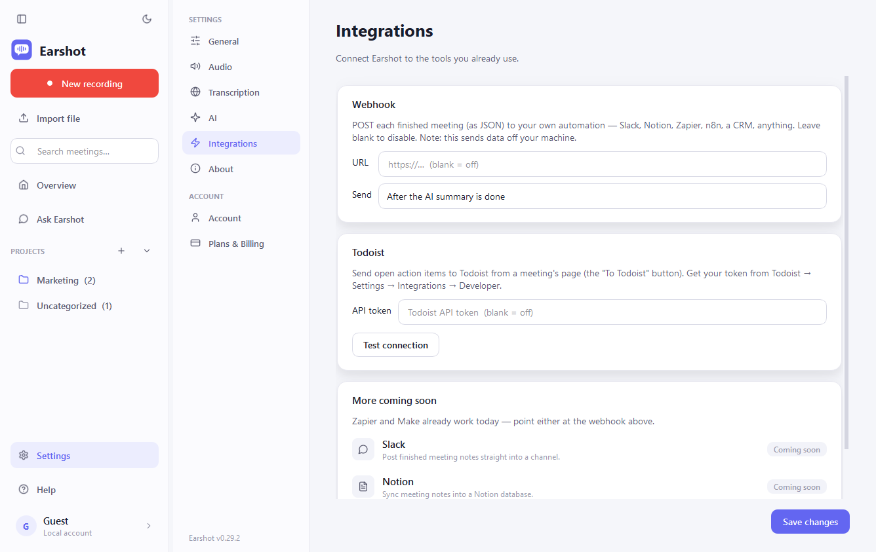Open the Uncategorized project folder icon
This screenshot has height=552, width=876.
point(24,305)
